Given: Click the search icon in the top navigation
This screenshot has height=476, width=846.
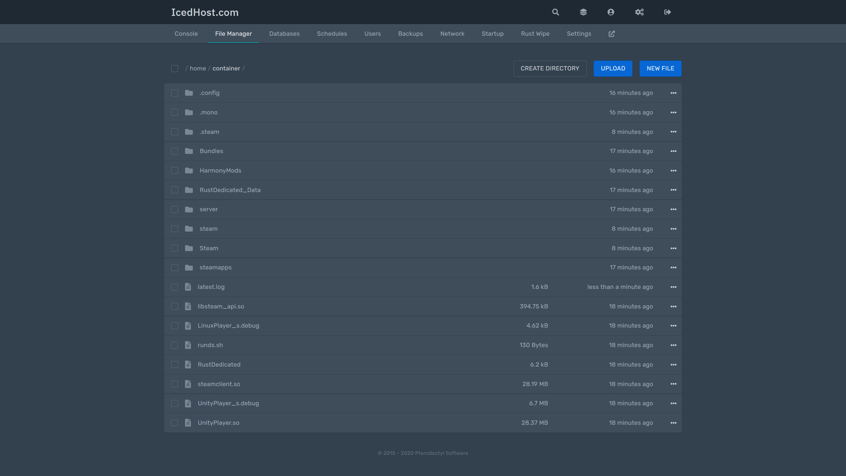Looking at the screenshot, I should [x=554, y=12].
